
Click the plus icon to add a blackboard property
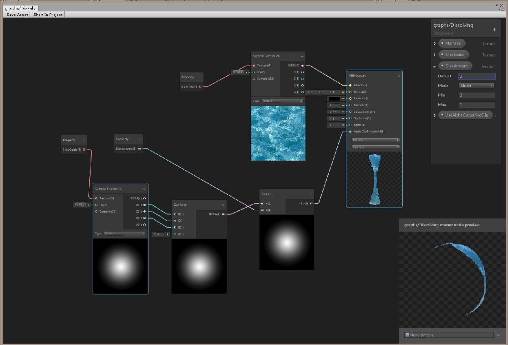tap(493, 29)
